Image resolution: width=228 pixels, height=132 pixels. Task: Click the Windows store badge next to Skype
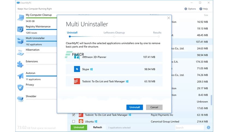click(91, 69)
